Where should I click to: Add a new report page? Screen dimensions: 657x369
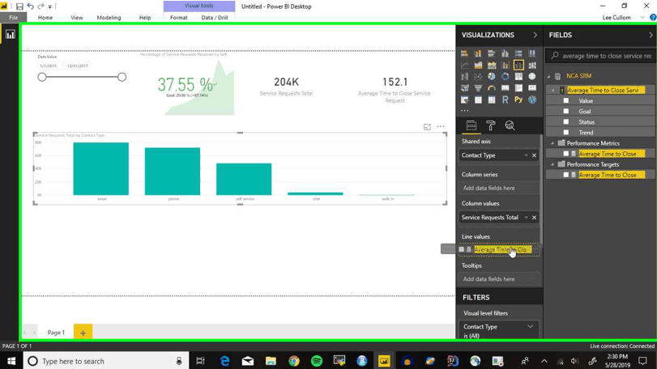click(x=83, y=333)
